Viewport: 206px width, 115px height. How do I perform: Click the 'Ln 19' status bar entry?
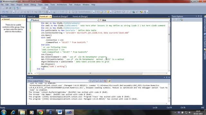coord(155,108)
